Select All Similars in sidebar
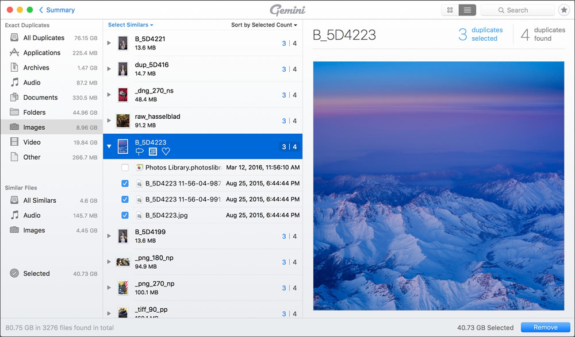 pos(40,200)
